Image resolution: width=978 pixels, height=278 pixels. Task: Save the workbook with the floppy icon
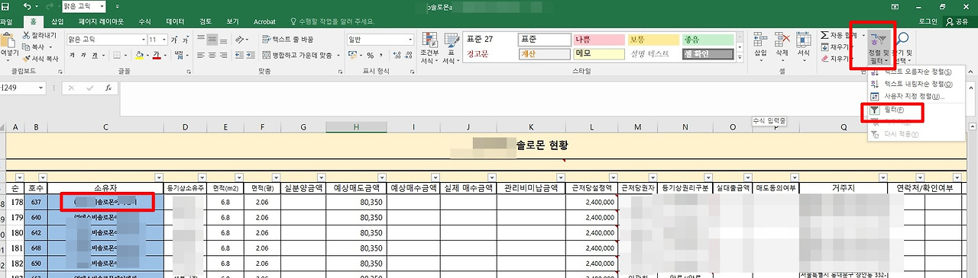click(5, 6)
